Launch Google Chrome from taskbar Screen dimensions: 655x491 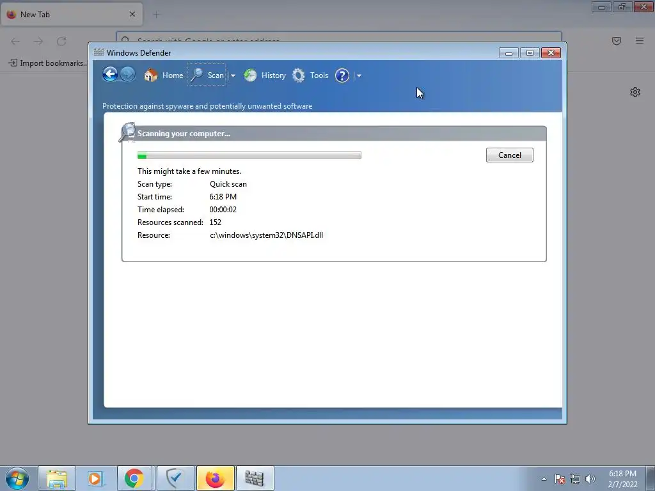tap(134, 478)
